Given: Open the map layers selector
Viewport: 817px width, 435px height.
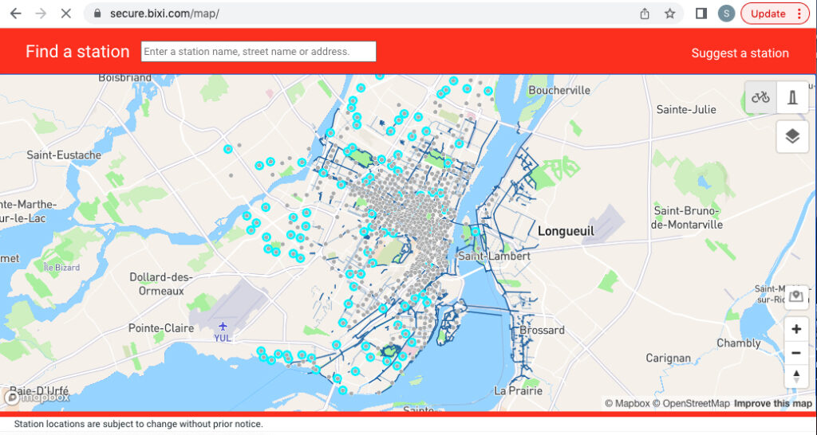Looking at the screenshot, I should (x=792, y=137).
